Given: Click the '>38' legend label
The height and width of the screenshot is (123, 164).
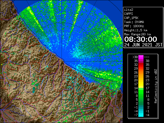Looking at the screenshot, I should [x=135, y=57].
